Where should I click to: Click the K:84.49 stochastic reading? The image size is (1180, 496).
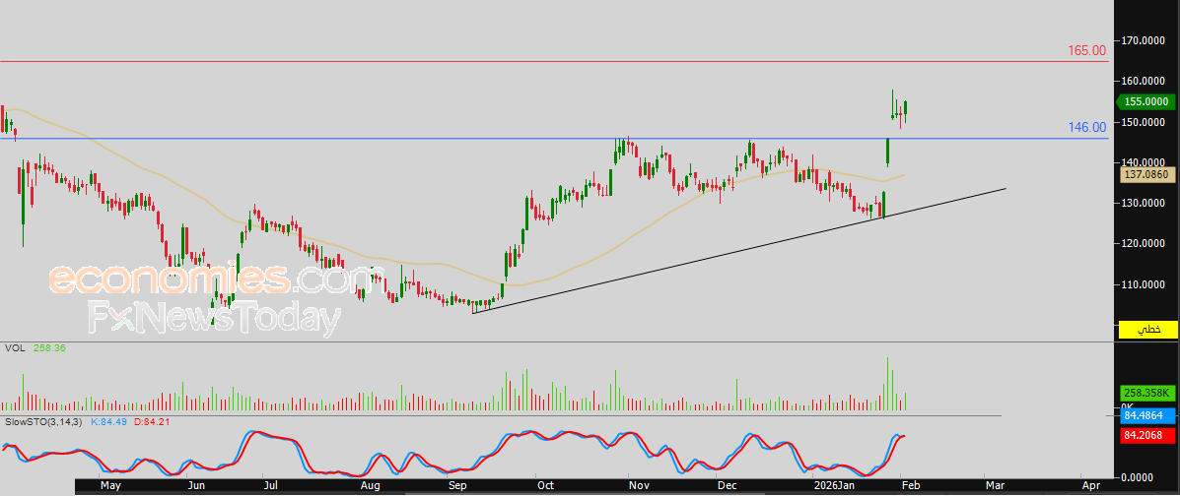tap(109, 421)
